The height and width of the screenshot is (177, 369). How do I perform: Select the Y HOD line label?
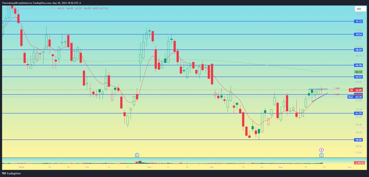tap(337, 88)
